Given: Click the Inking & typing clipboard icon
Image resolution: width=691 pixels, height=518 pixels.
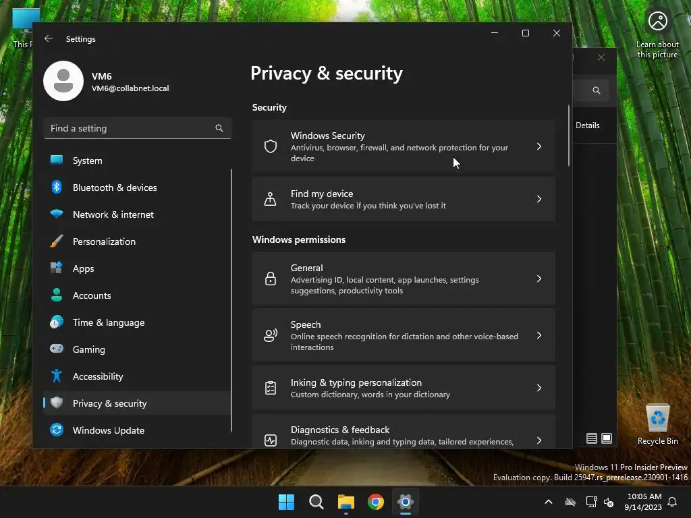Looking at the screenshot, I should [x=271, y=388].
